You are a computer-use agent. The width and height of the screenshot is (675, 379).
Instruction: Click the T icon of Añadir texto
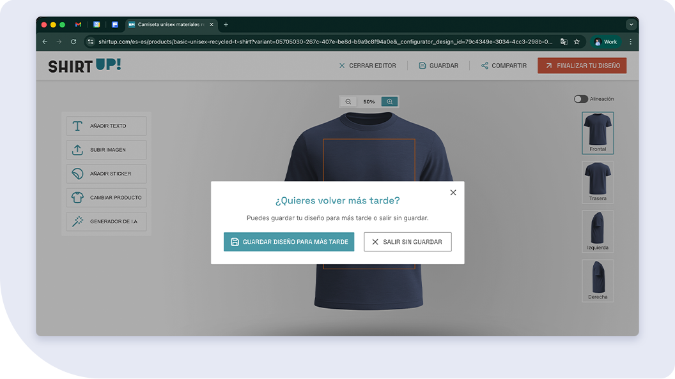77,126
